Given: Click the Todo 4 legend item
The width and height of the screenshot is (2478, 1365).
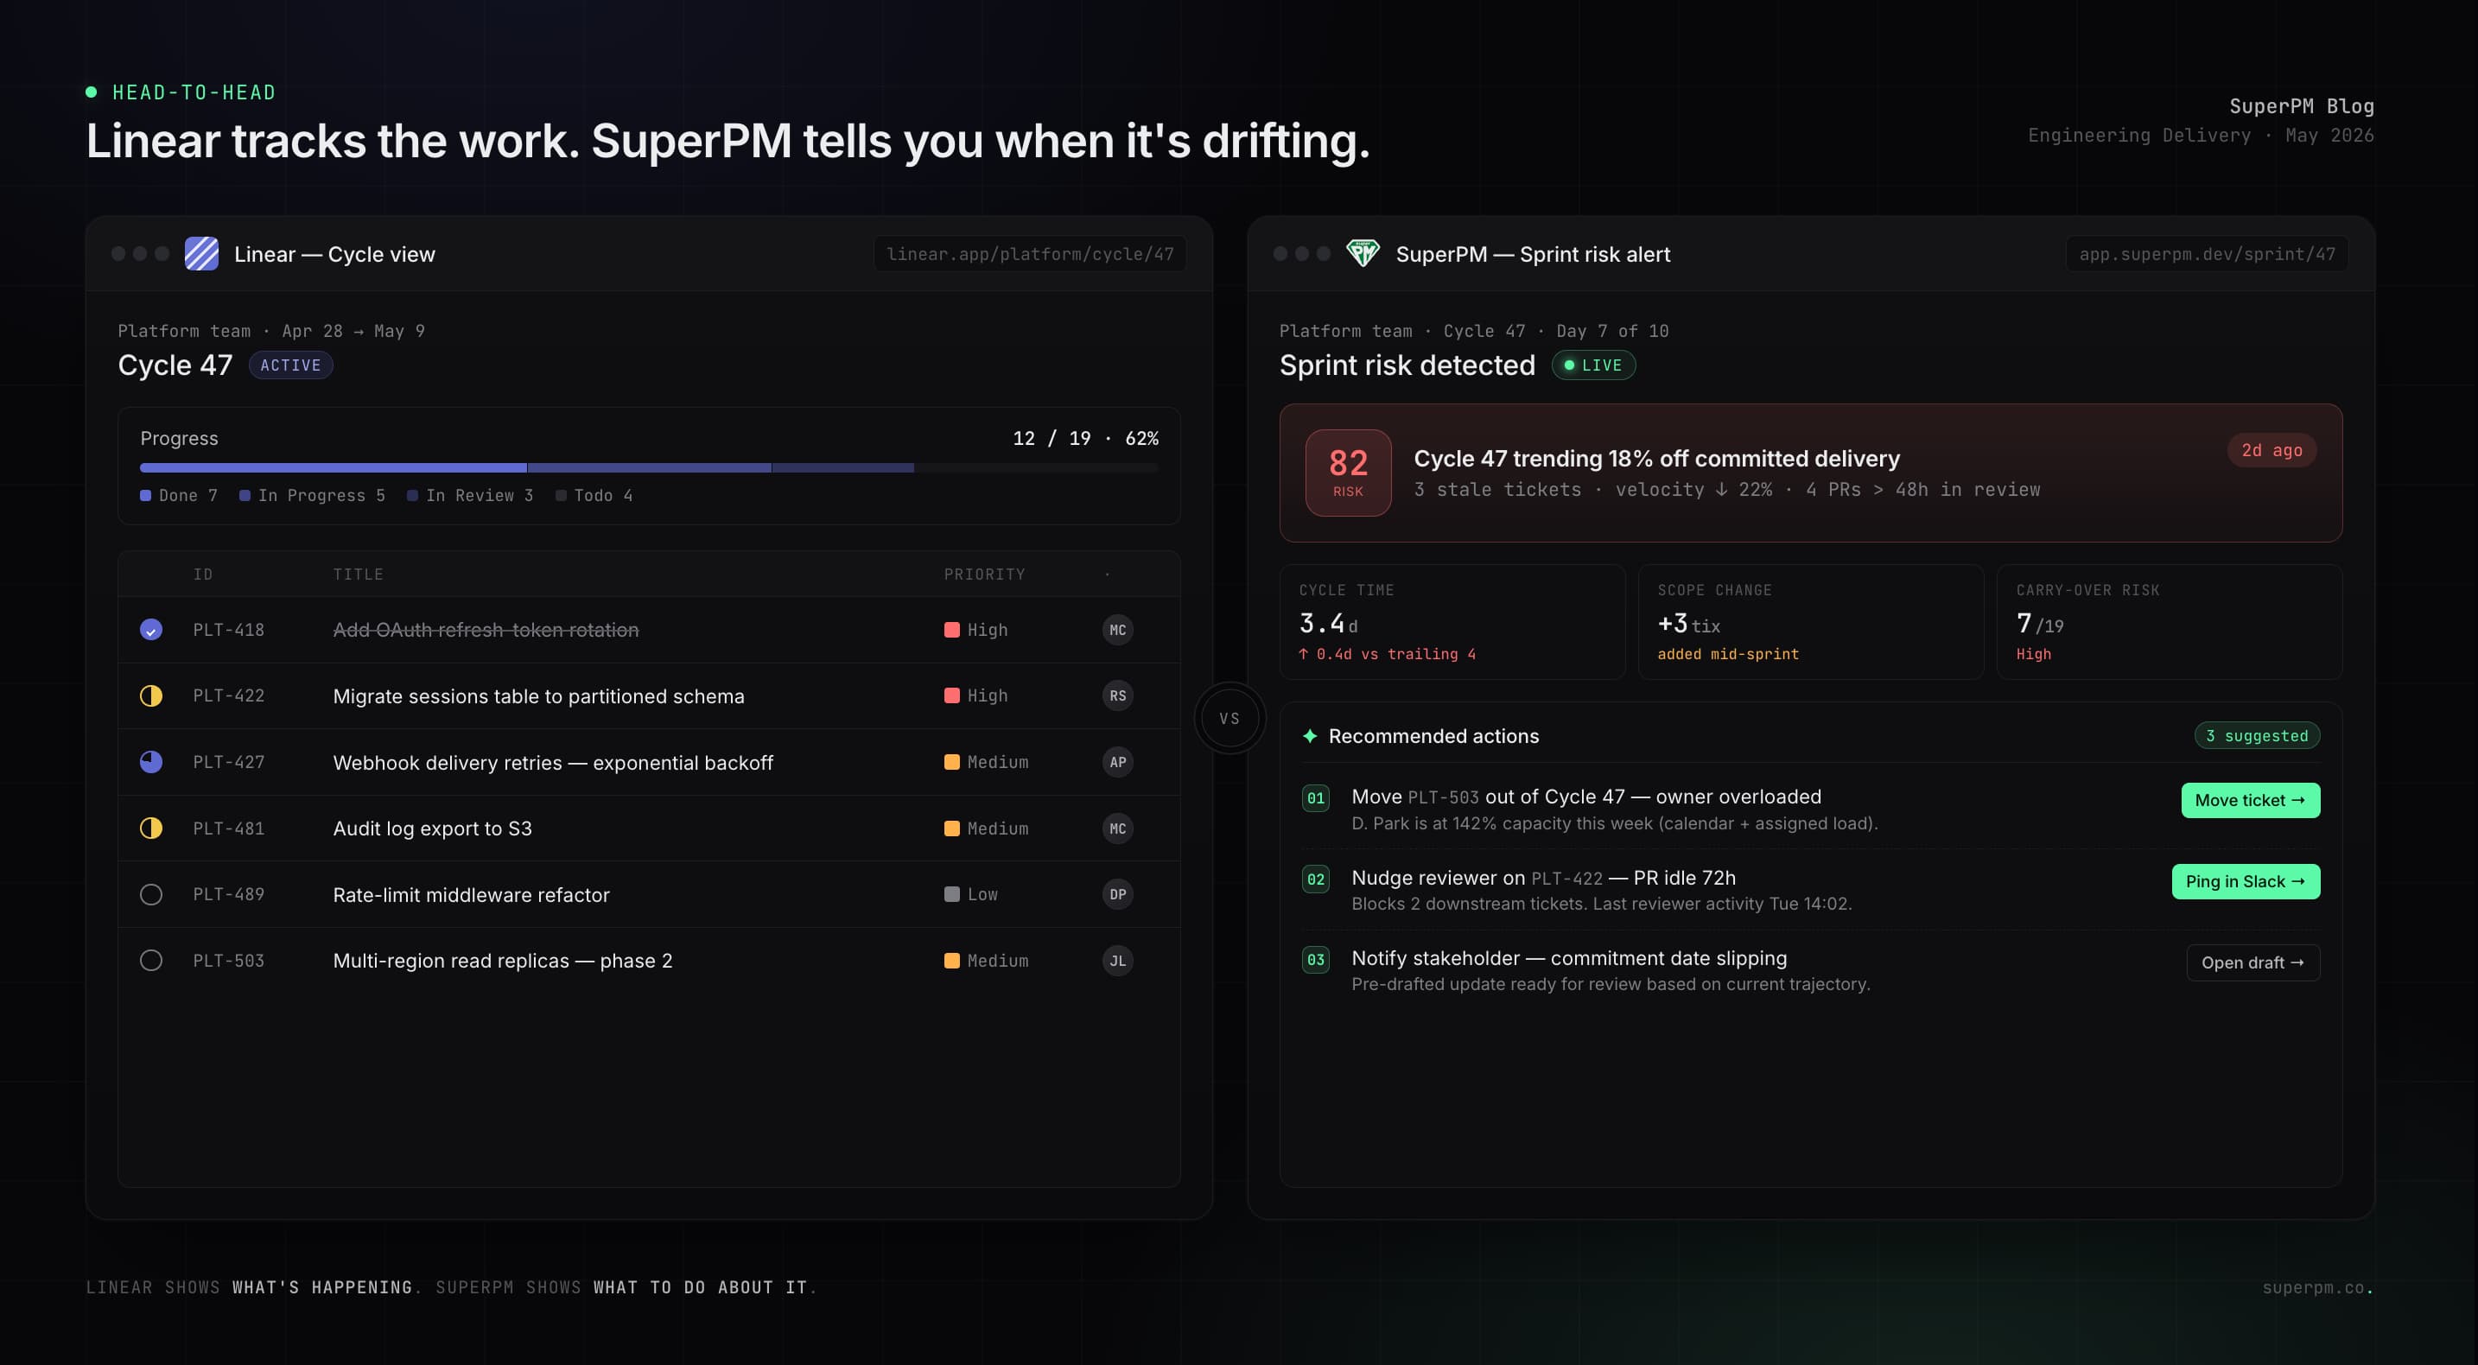Looking at the screenshot, I should point(594,495).
